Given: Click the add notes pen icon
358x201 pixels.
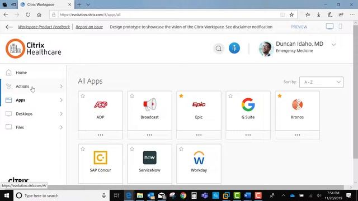Looking at the screenshot, I should tap(329, 15).
